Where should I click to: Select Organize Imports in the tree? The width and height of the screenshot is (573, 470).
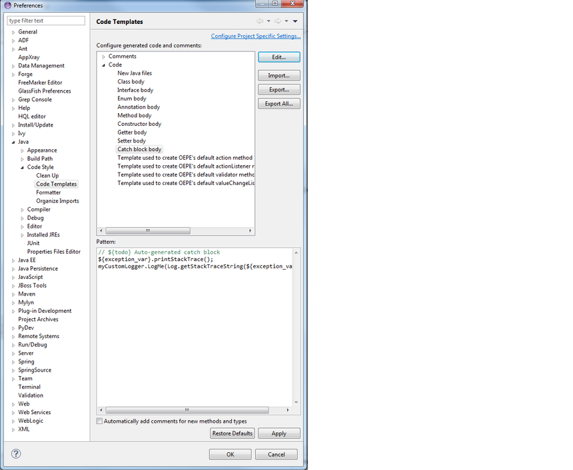point(57,201)
